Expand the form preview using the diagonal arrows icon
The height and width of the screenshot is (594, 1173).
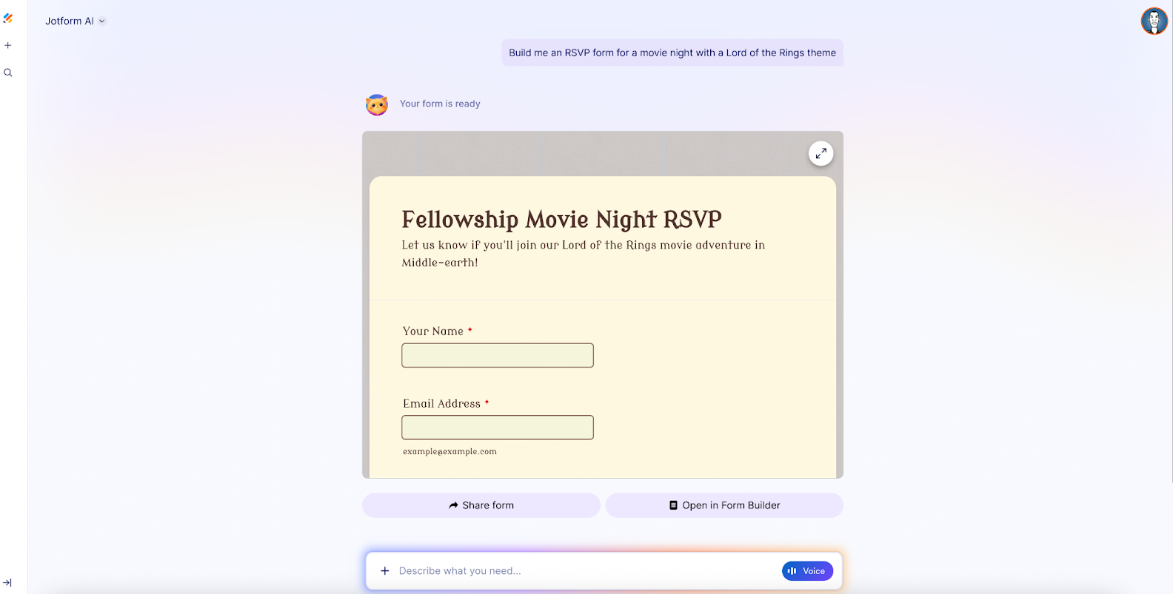coord(821,153)
